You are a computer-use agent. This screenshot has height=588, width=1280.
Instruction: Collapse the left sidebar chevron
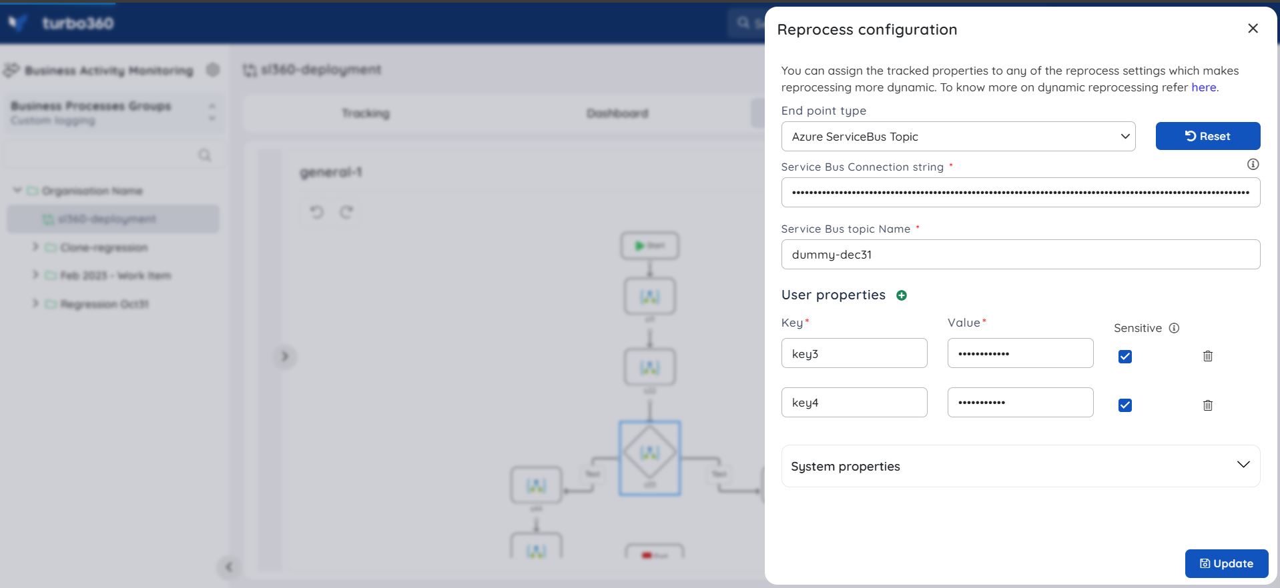point(228,567)
